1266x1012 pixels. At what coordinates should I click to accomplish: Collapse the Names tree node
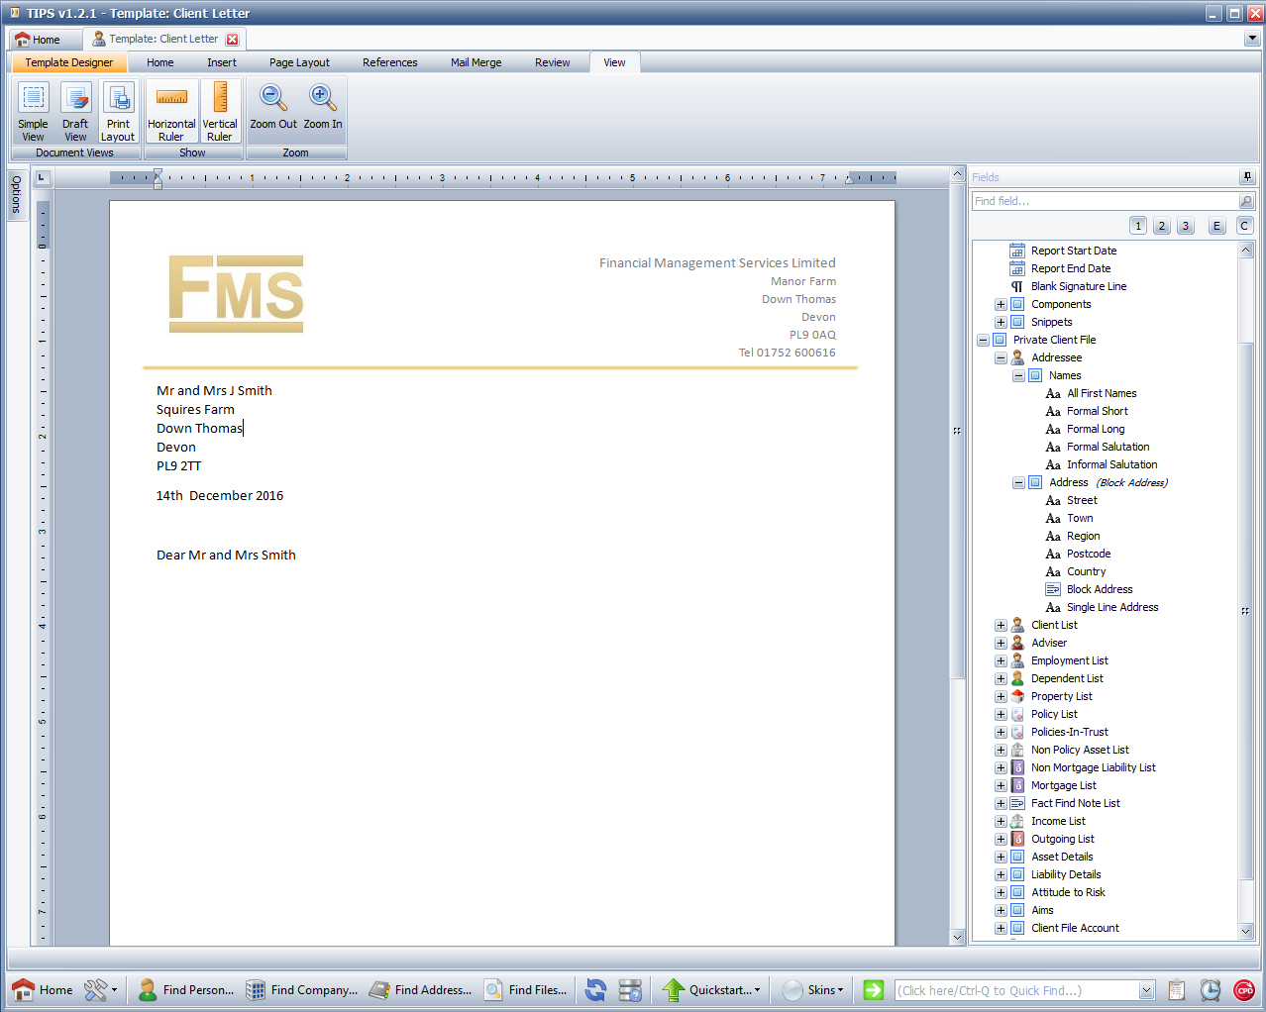pos(1018,376)
